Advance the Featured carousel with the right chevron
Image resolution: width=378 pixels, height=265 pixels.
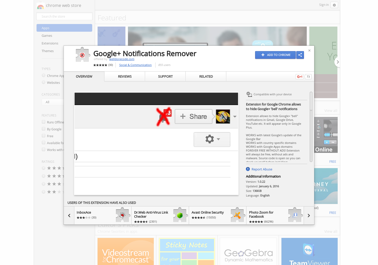click(338, 62)
